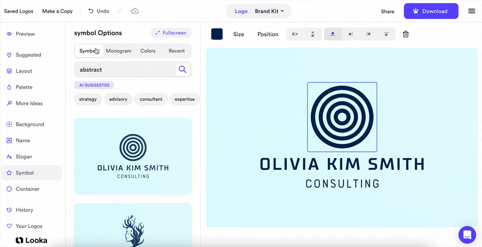Set symbol position left of text
482x247 pixels.
coord(351,34)
